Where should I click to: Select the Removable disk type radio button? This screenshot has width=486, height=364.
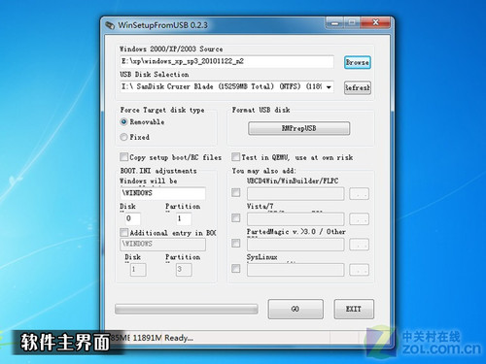click(123, 122)
